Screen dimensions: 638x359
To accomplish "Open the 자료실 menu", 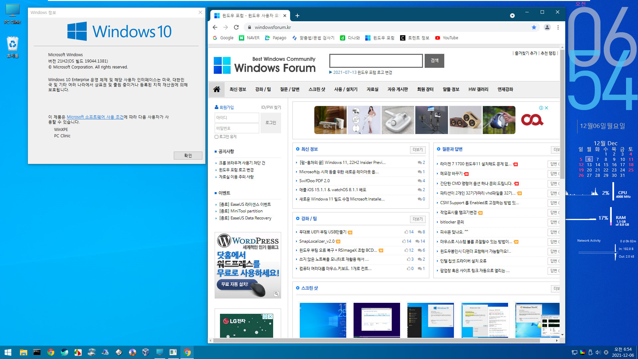I will (x=372, y=89).
